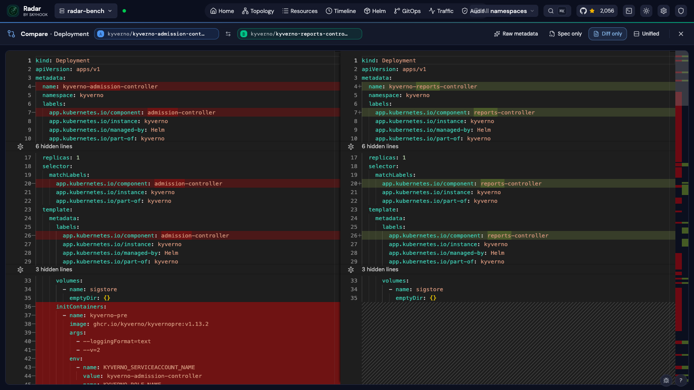The height and width of the screenshot is (390, 694).
Task: Go to the Home tab
Action: point(222,11)
